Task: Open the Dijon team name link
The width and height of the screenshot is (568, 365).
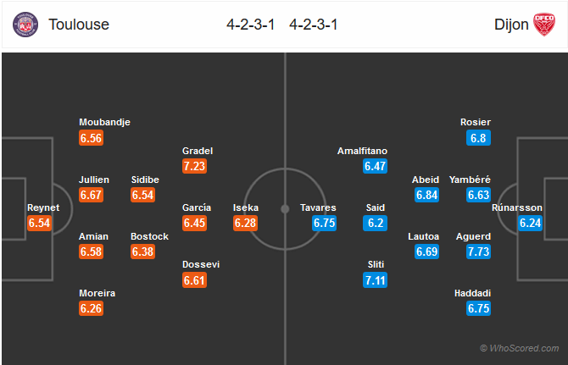Action: (511, 25)
